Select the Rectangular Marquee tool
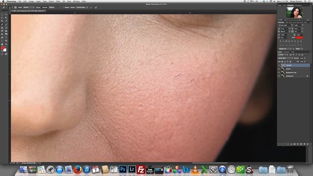313x176 pixels. [x=2, y=15]
